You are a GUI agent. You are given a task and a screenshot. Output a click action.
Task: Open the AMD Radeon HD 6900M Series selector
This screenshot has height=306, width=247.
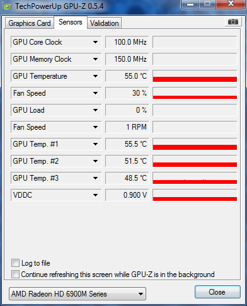(78, 294)
